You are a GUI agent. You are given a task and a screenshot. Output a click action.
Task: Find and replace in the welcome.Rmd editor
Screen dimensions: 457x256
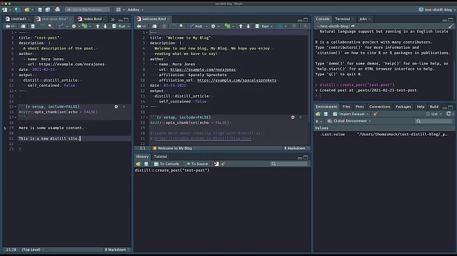[x=182, y=26]
